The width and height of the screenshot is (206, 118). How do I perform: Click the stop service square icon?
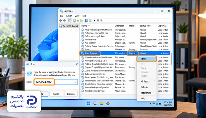[x=98, y=20]
